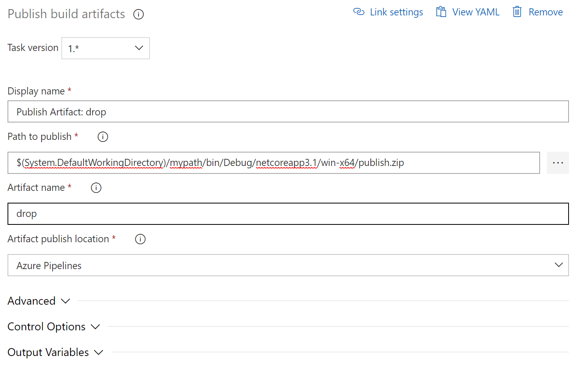Click the chain icon of Link settings
Screen dimensions: 584x373
pos(358,12)
